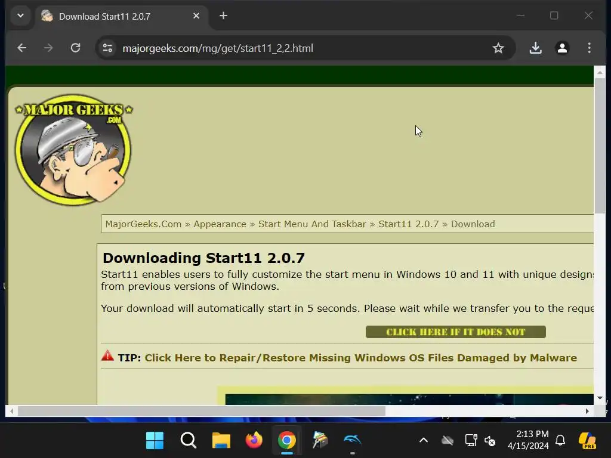Open the paint-roller app icon in taskbar

click(x=320, y=441)
